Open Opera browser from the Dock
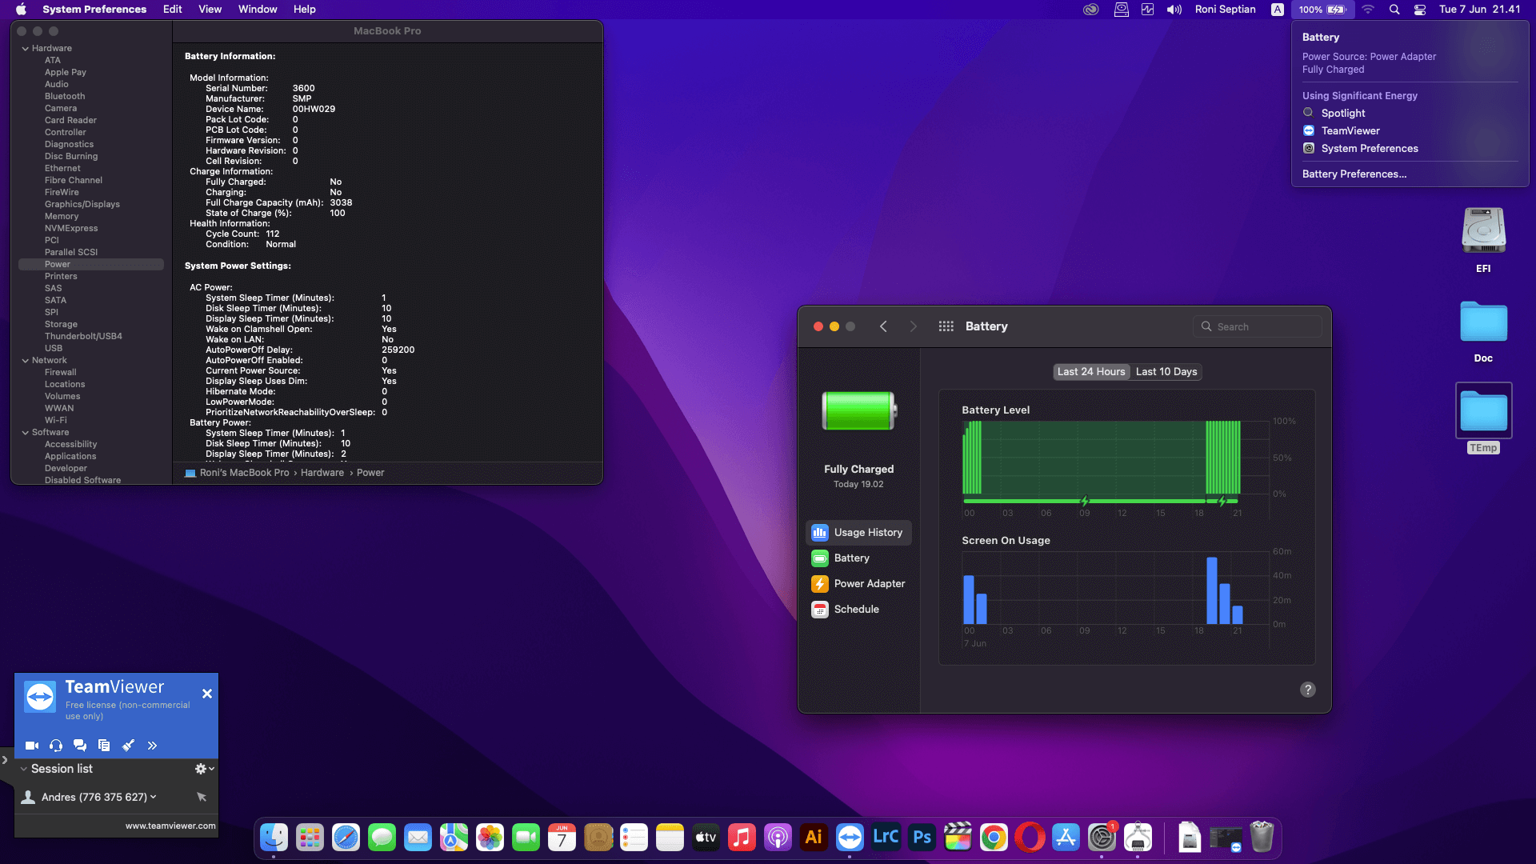This screenshot has width=1536, height=864. click(1030, 838)
